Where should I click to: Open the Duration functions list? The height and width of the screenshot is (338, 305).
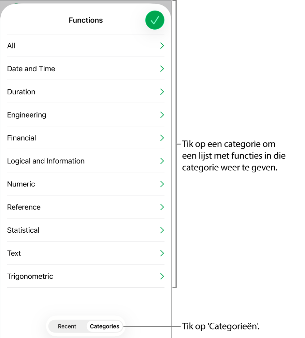point(21,92)
